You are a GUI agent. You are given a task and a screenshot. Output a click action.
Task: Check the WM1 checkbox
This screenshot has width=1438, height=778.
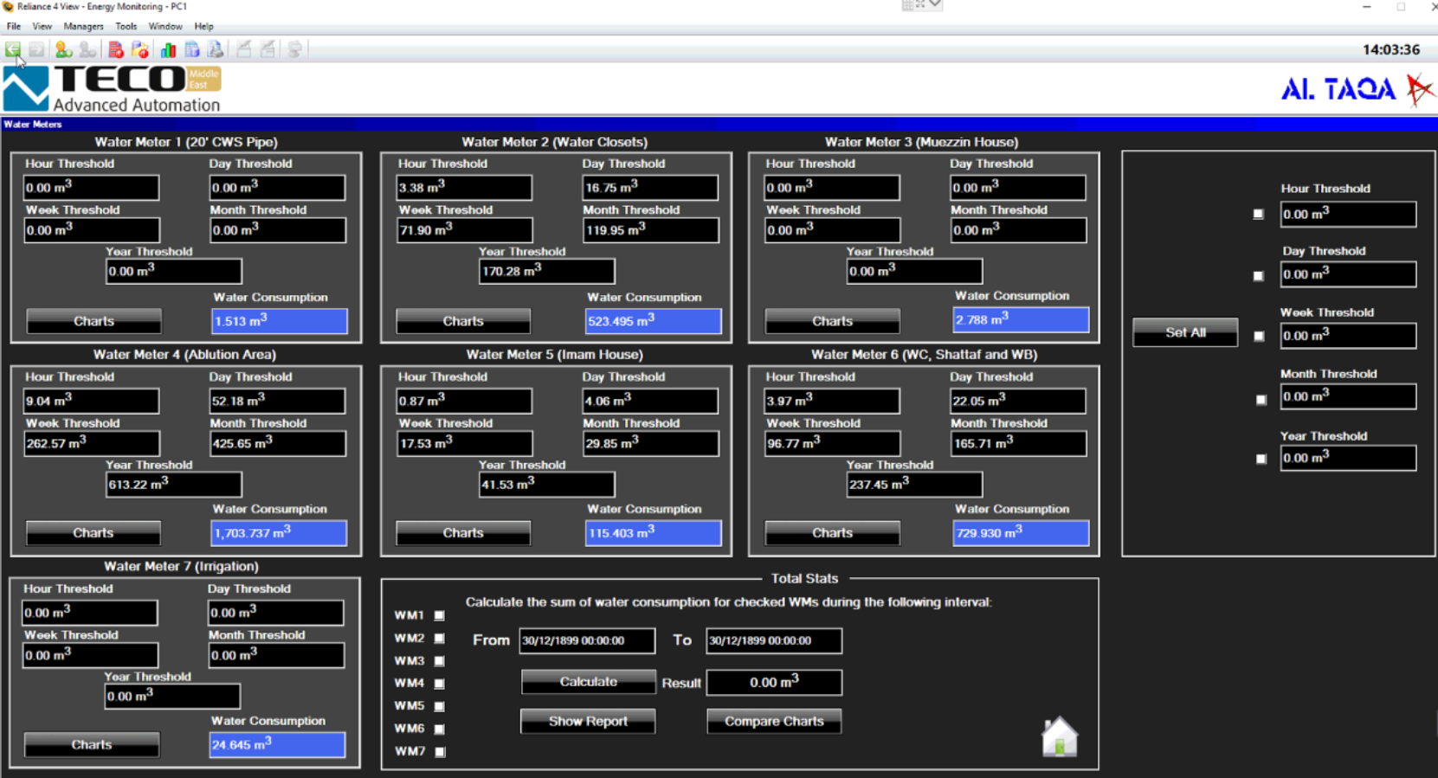(440, 615)
